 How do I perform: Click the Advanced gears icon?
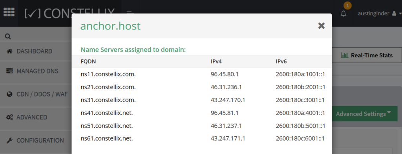(9, 117)
